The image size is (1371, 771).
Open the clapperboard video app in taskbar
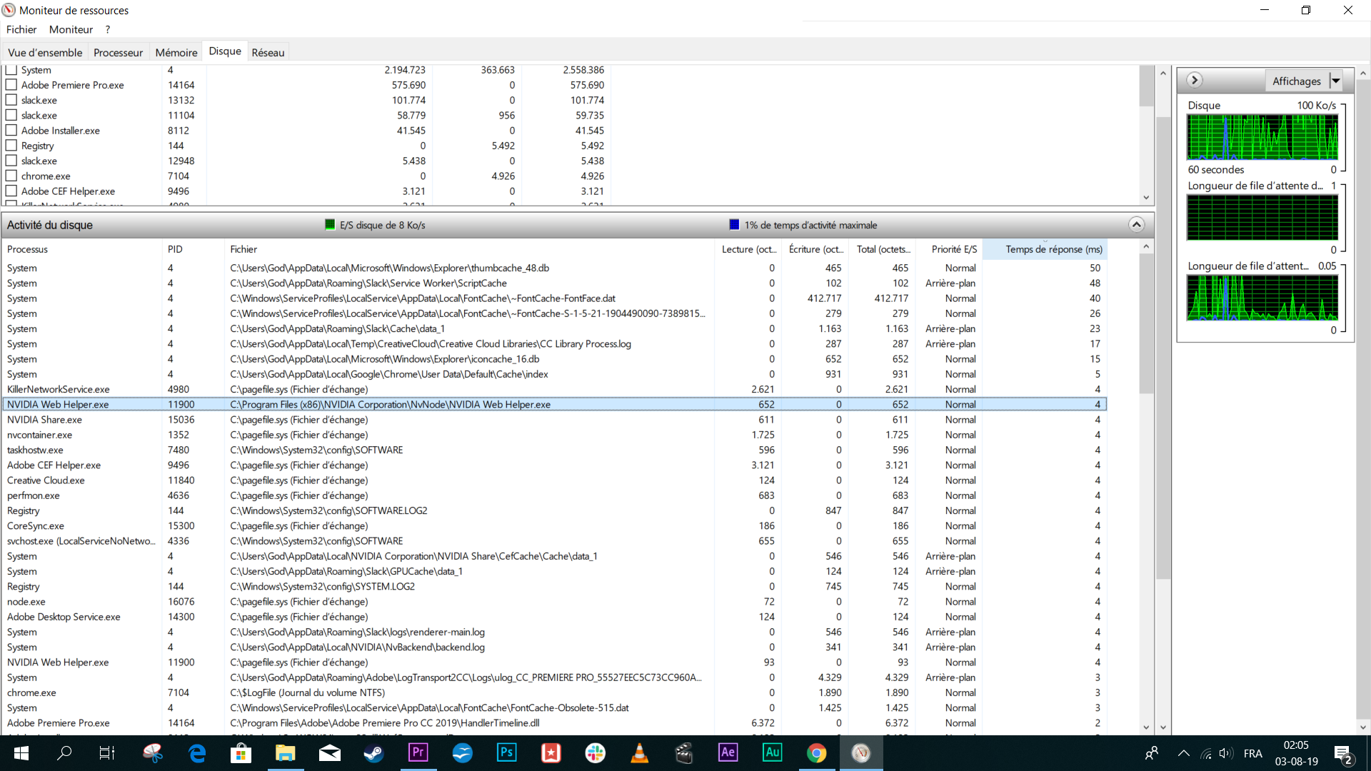pos(684,753)
